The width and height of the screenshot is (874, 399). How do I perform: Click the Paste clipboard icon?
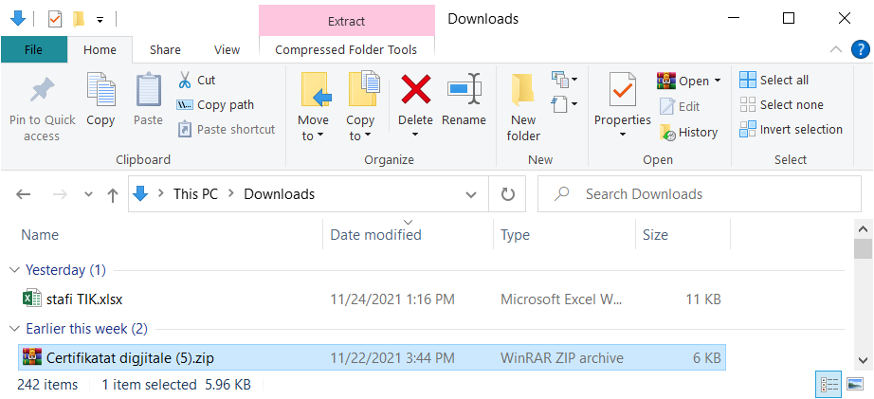[x=148, y=89]
